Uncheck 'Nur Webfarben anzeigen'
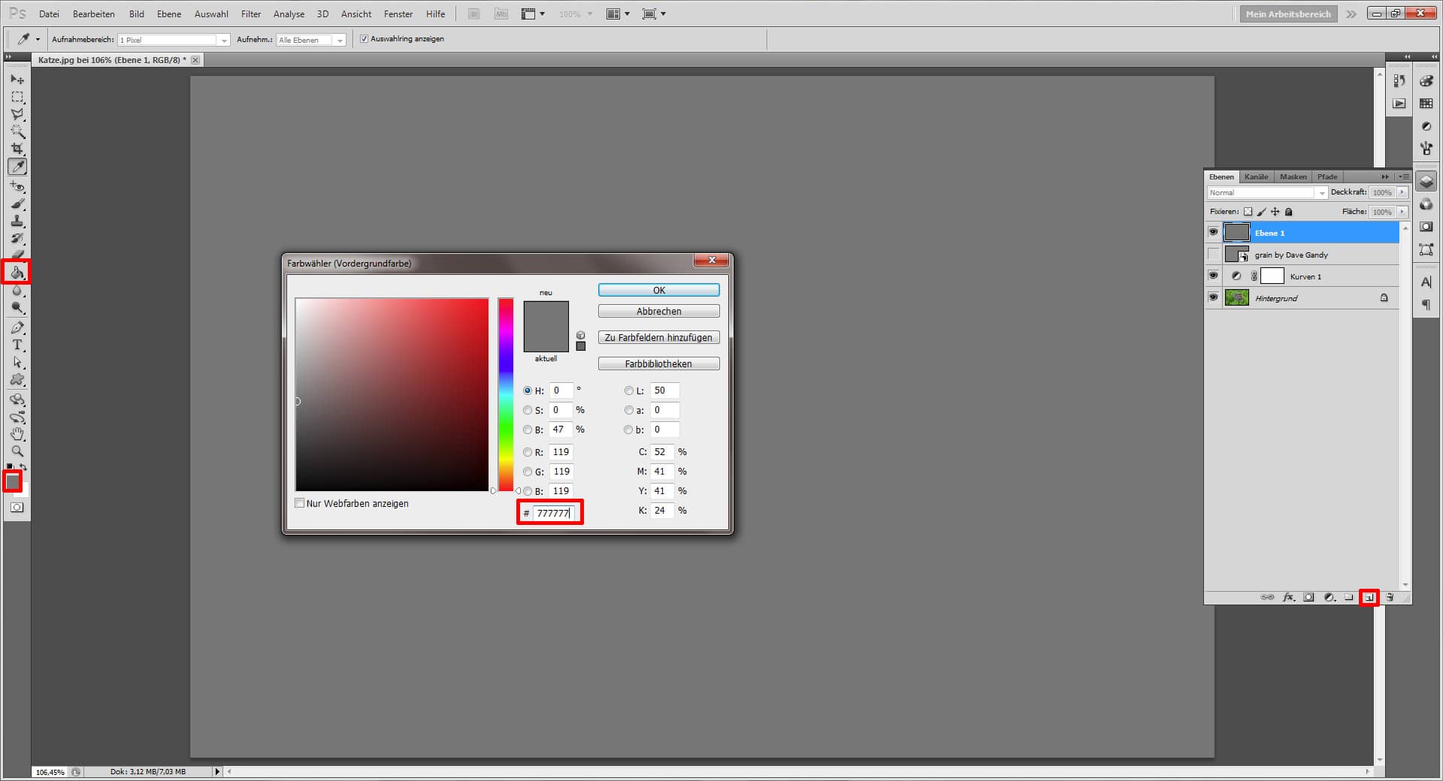Viewport: 1443px width, 781px height. [299, 503]
